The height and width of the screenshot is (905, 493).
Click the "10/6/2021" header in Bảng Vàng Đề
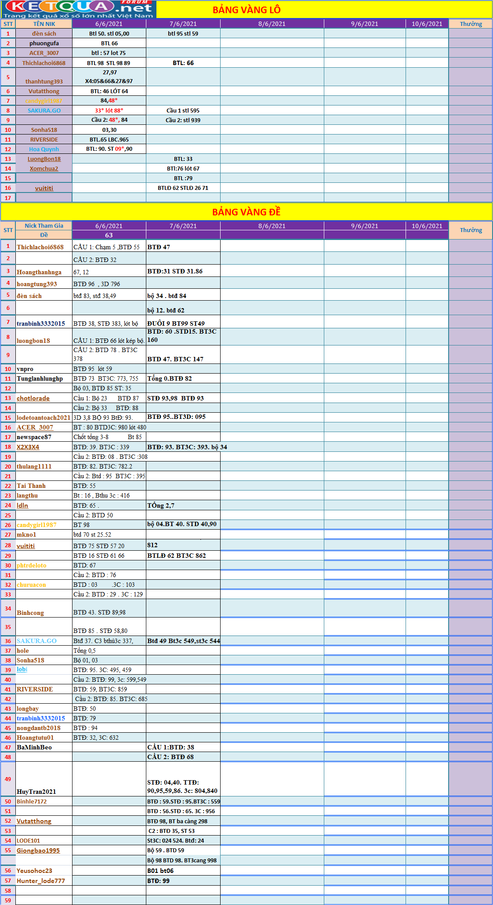[427, 226]
